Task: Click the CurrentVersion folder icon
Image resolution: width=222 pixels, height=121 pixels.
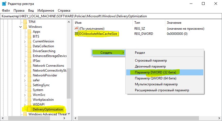Action: 30,41
